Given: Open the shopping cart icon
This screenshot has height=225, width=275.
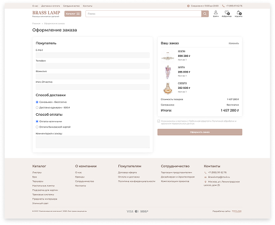Looking at the screenshot, I should tap(239, 13).
